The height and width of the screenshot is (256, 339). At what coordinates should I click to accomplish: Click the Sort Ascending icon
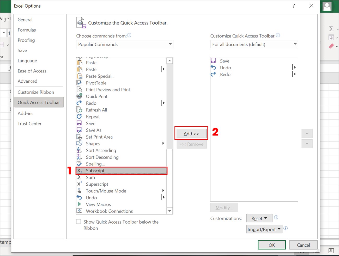point(79,150)
